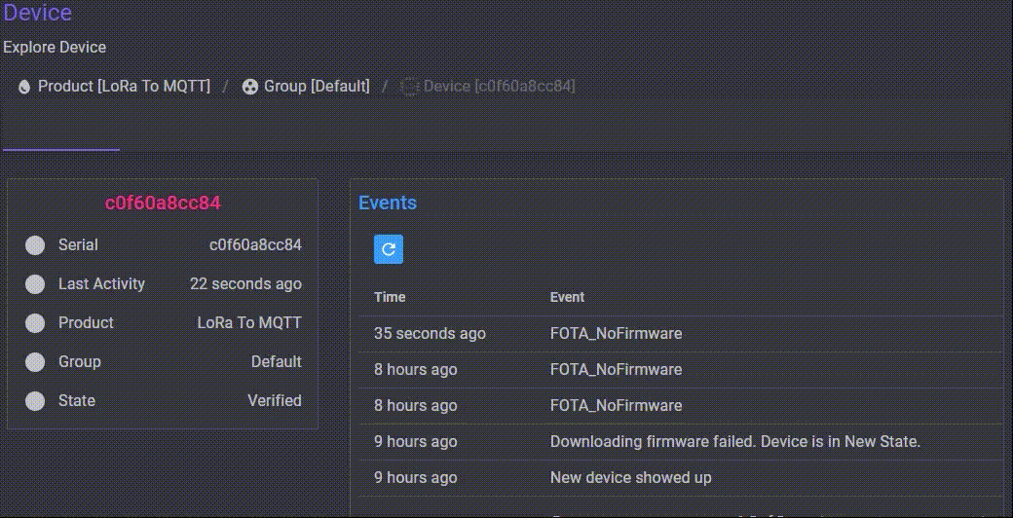Open Group [Default] breadcrumb link

click(x=317, y=87)
